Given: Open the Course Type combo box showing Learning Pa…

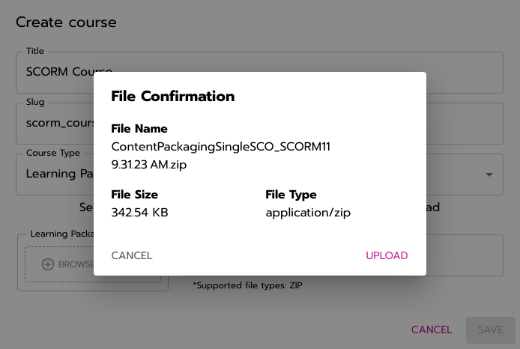Looking at the screenshot, I should coord(259,174).
